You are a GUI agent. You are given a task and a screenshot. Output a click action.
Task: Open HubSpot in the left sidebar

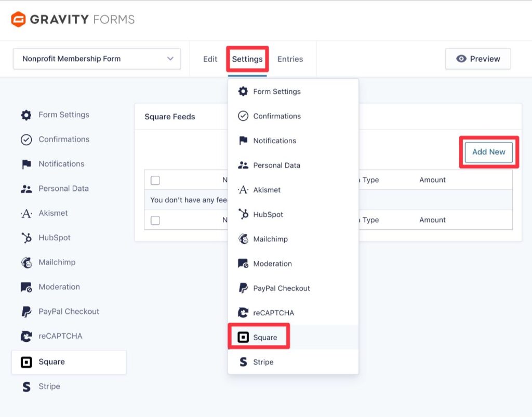[x=69, y=238]
